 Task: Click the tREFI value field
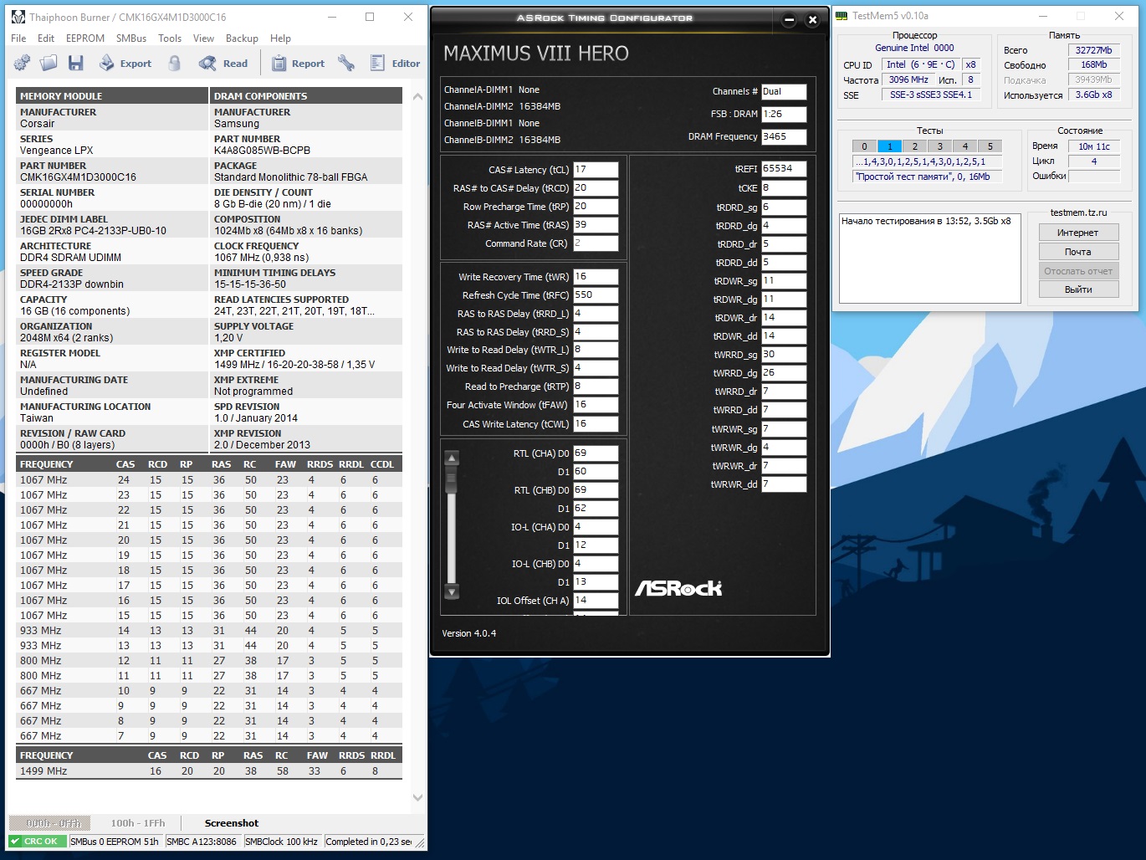pos(784,169)
